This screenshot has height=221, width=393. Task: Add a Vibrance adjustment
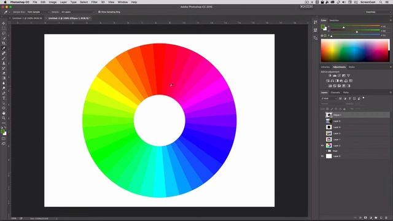click(348, 76)
